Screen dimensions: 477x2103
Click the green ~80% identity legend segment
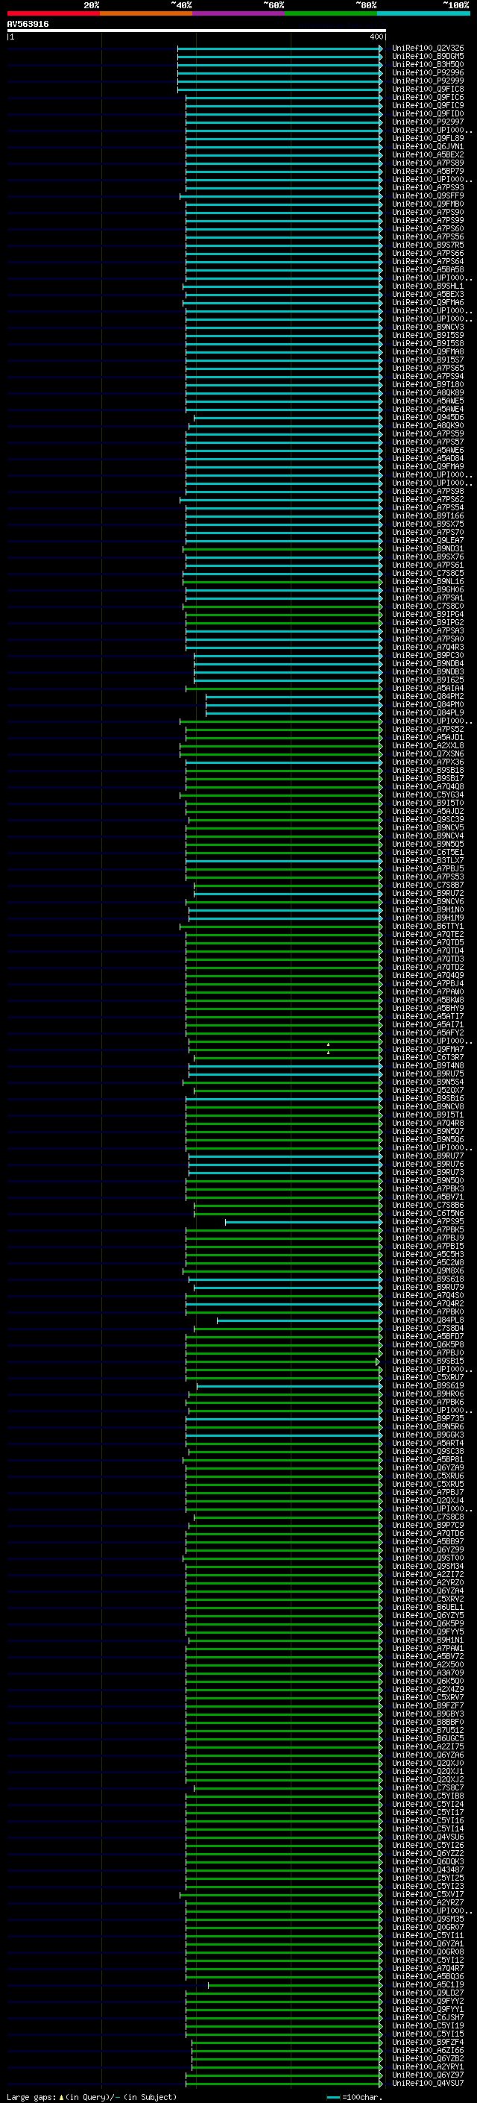tap(331, 13)
